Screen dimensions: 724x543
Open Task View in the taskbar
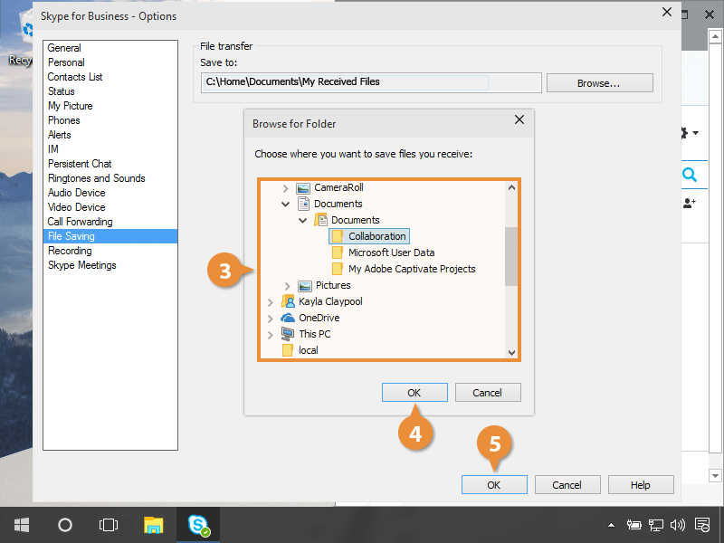pyautogui.click(x=109, y=525)
